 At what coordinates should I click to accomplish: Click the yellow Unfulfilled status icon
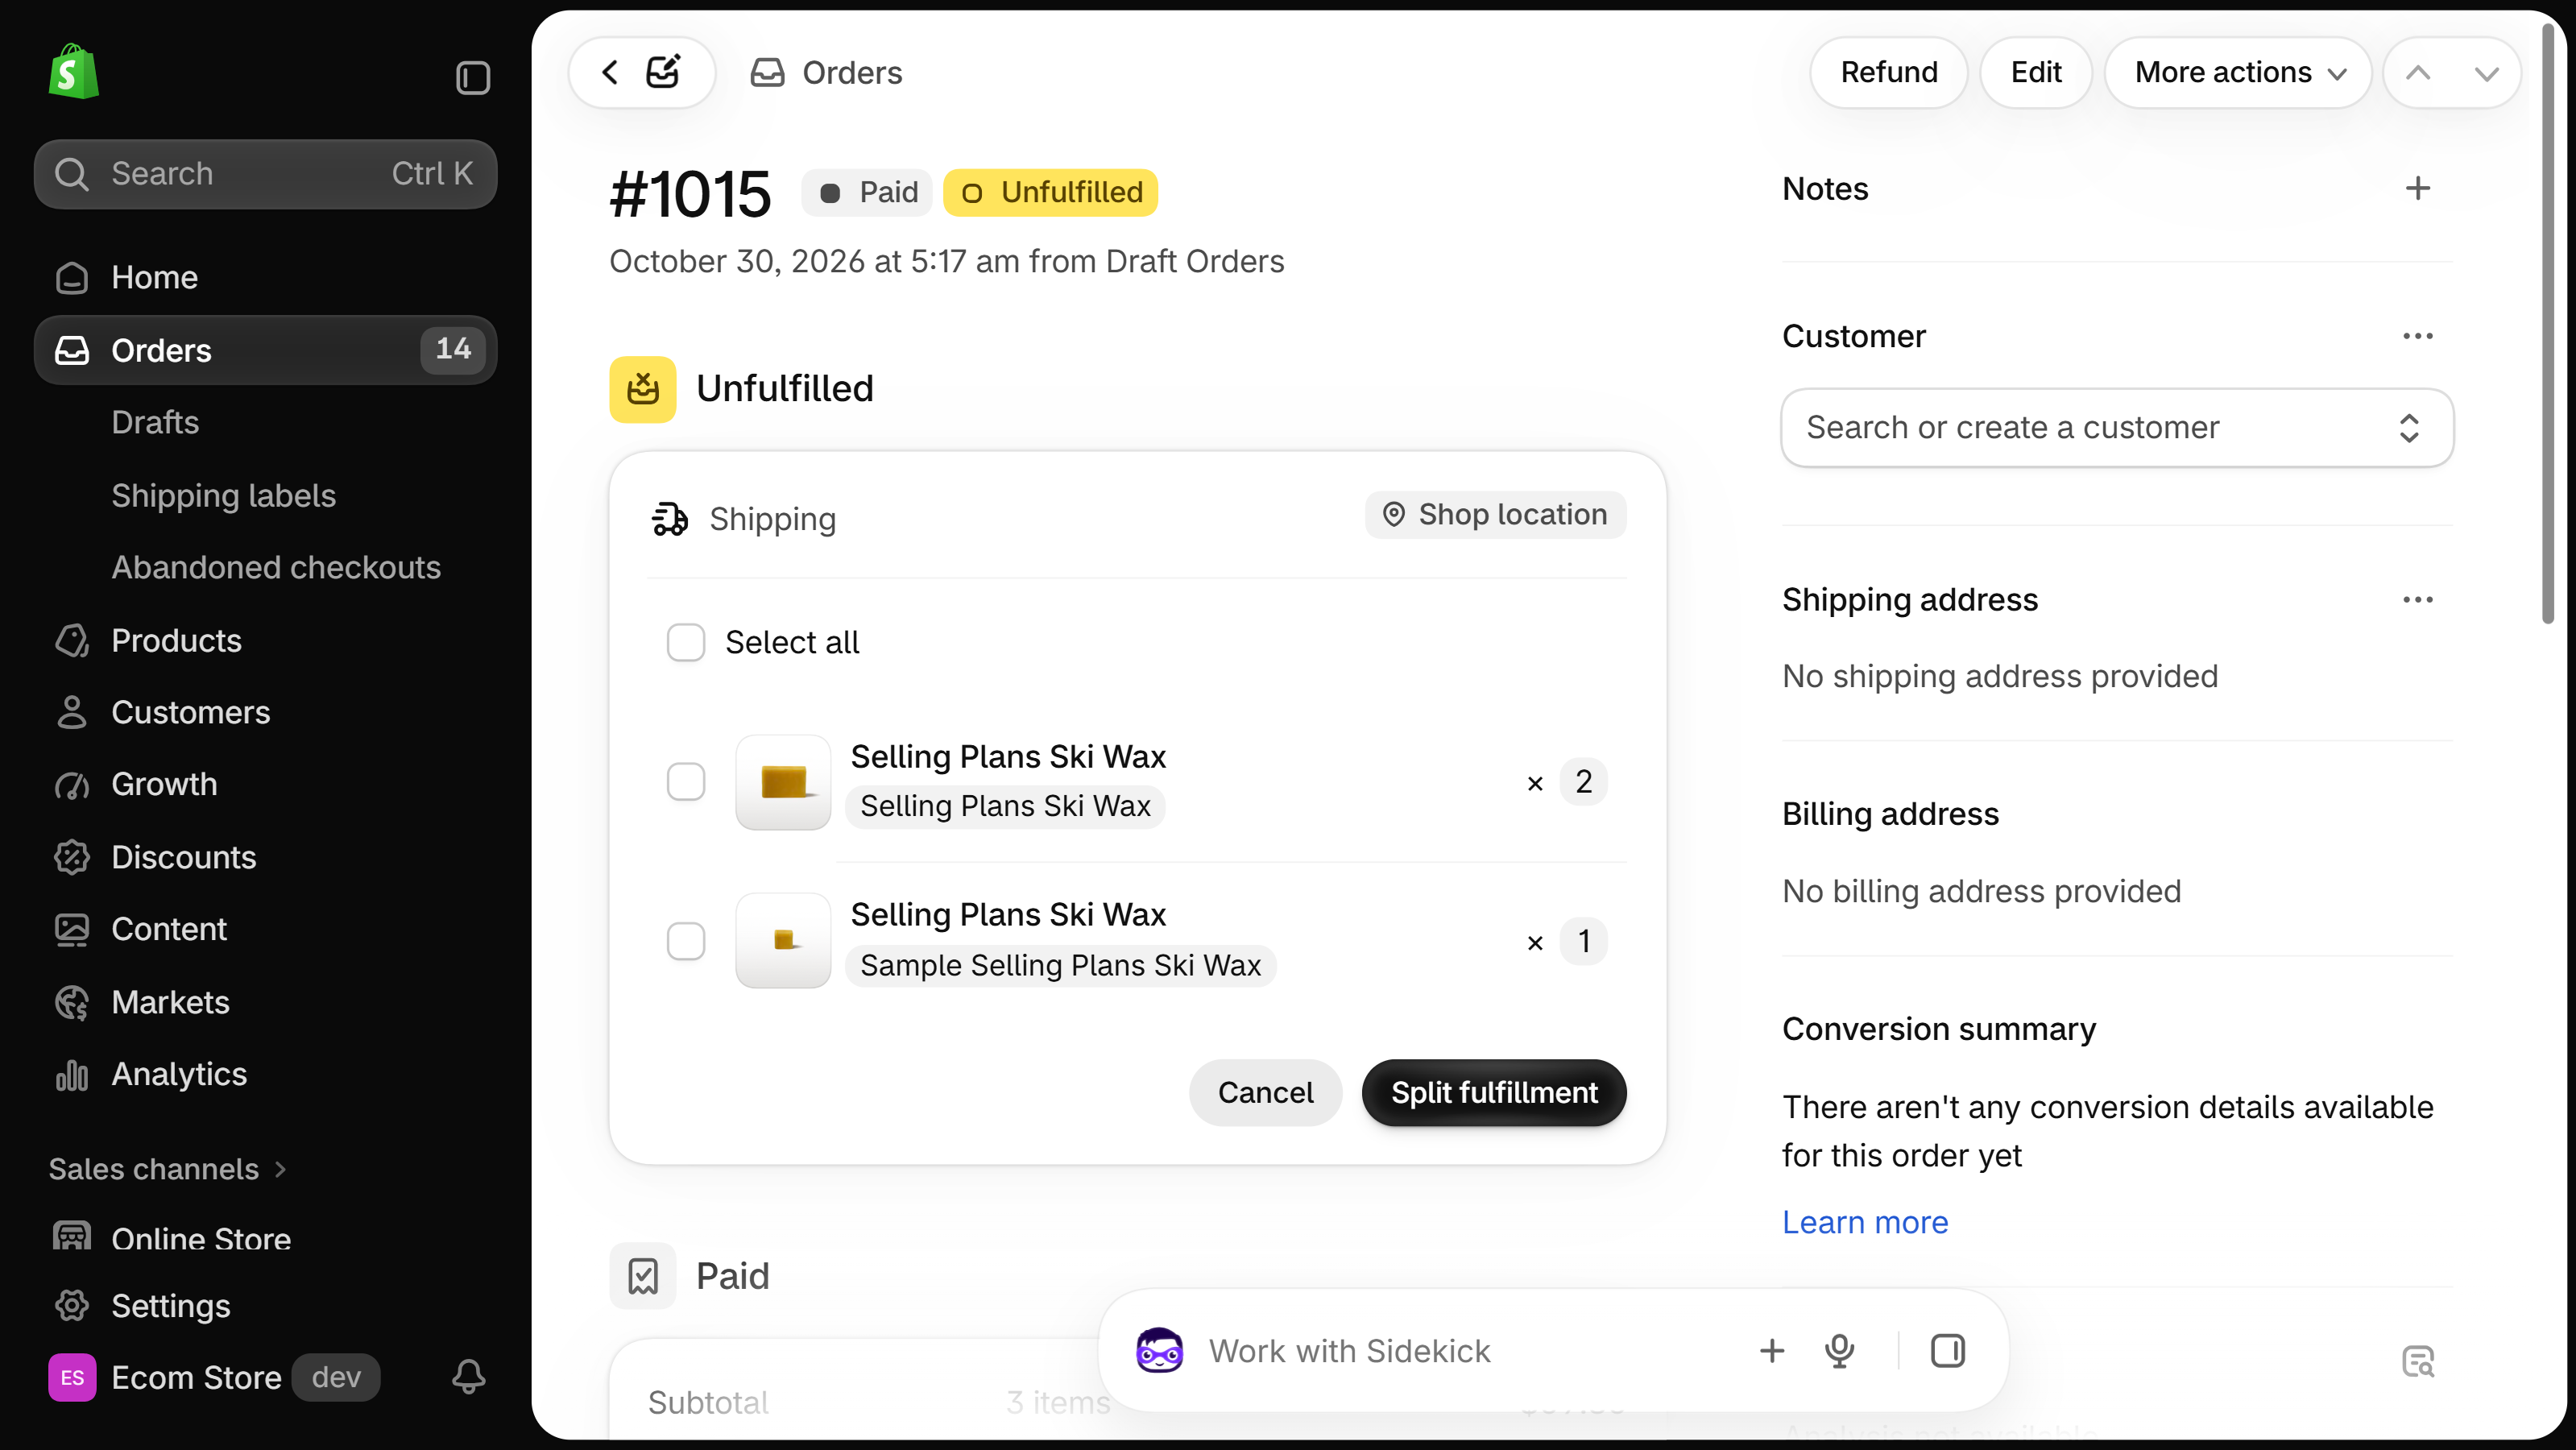click(643, 389)
